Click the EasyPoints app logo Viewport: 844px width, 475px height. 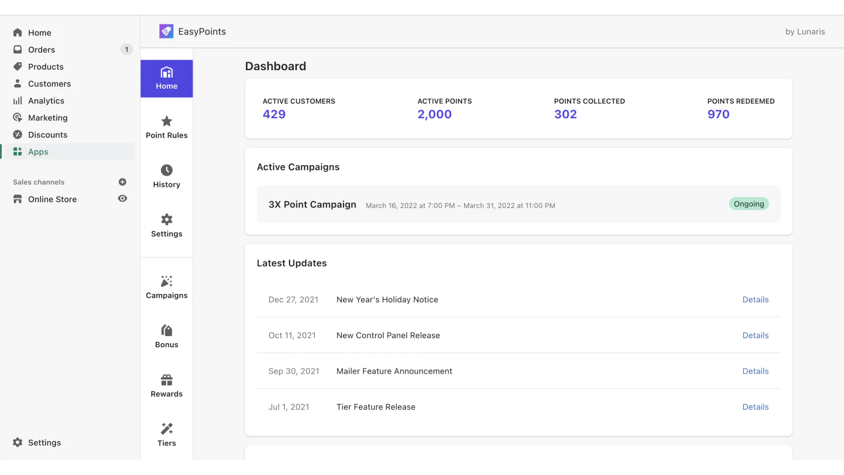click(x=167, y=31)
